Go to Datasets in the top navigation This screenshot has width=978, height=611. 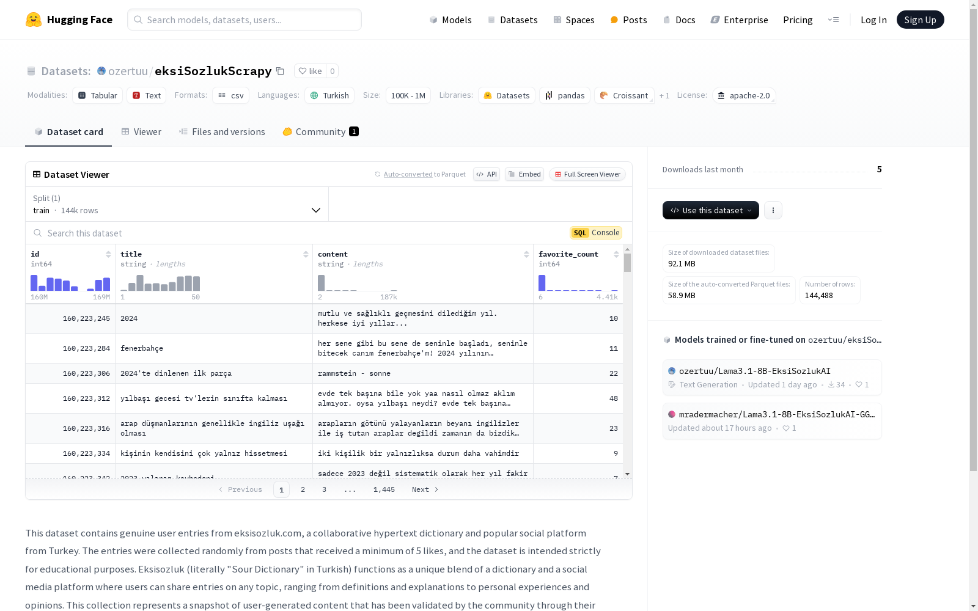click(x=512, y=20)
